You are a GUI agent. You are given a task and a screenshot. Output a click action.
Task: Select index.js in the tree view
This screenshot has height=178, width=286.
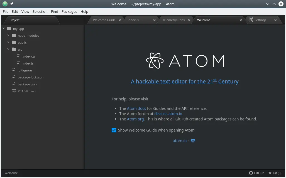[28, 63]
